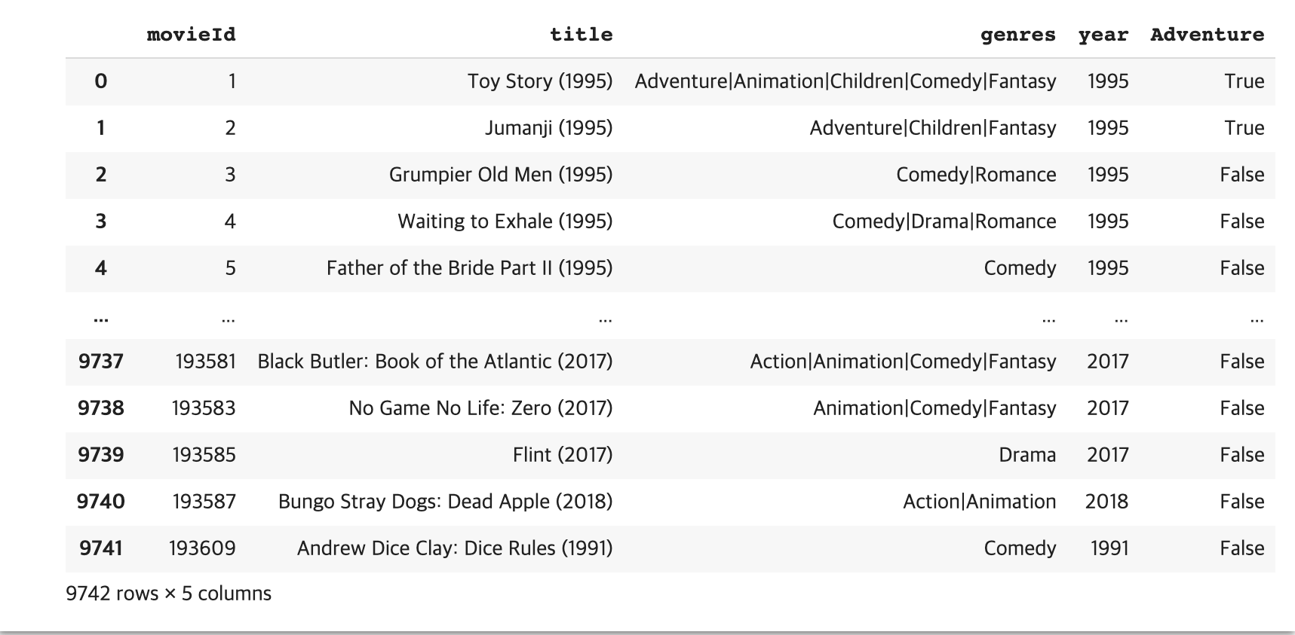Image resolution: width=1295 pixels, height=635 pixels.
Task: Click the Black Butler title cell
Action: [434, 362]
